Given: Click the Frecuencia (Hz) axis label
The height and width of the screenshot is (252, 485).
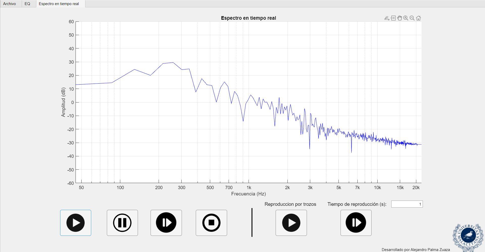Looking at the screenshot, I should [248, 194].
